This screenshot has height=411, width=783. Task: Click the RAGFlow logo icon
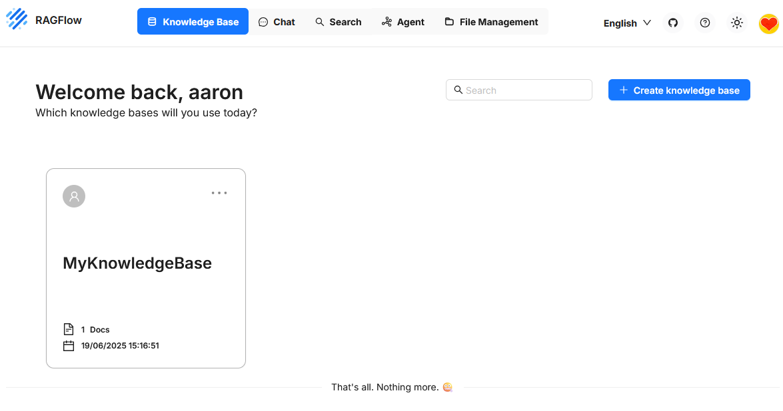pos(17,19)
